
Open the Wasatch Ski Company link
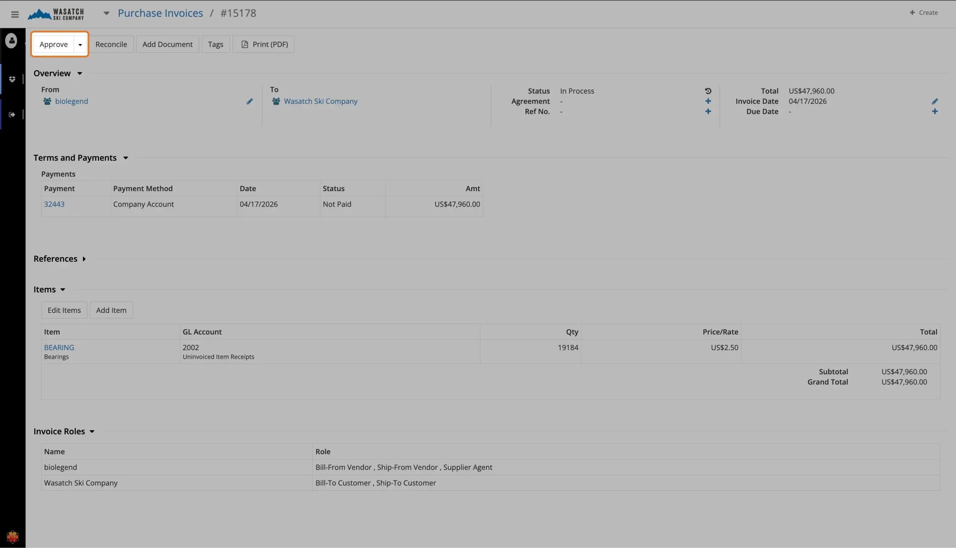(321, 101)
